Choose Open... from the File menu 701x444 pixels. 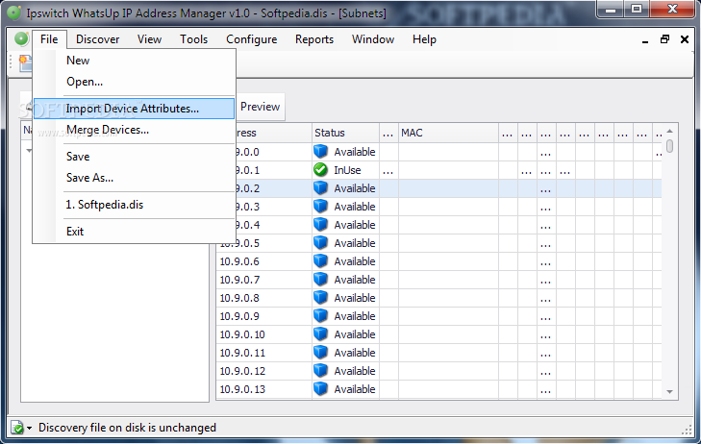point(134,82)
